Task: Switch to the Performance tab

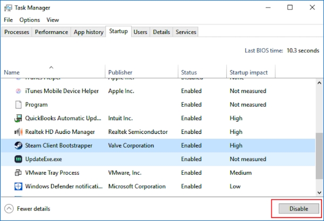Action: (x=52, y=32)
